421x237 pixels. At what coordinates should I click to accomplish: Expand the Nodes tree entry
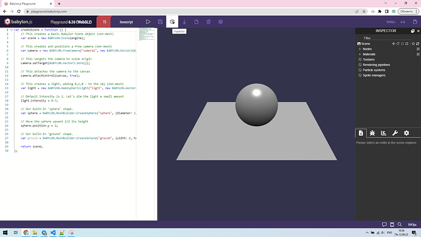click(x=360, y=49)
